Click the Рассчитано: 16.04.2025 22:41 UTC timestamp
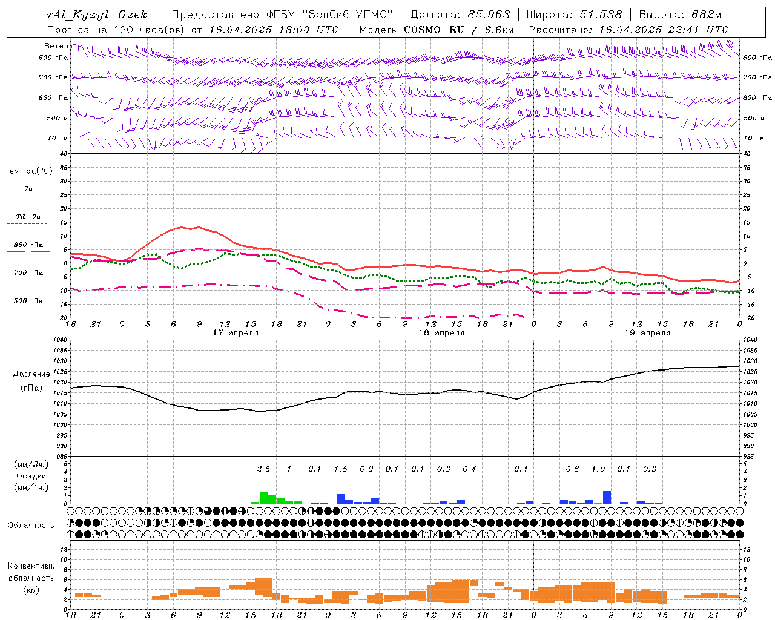 [628, 30]
